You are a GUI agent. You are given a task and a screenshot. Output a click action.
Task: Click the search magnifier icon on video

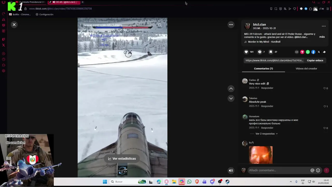[160, 25]
